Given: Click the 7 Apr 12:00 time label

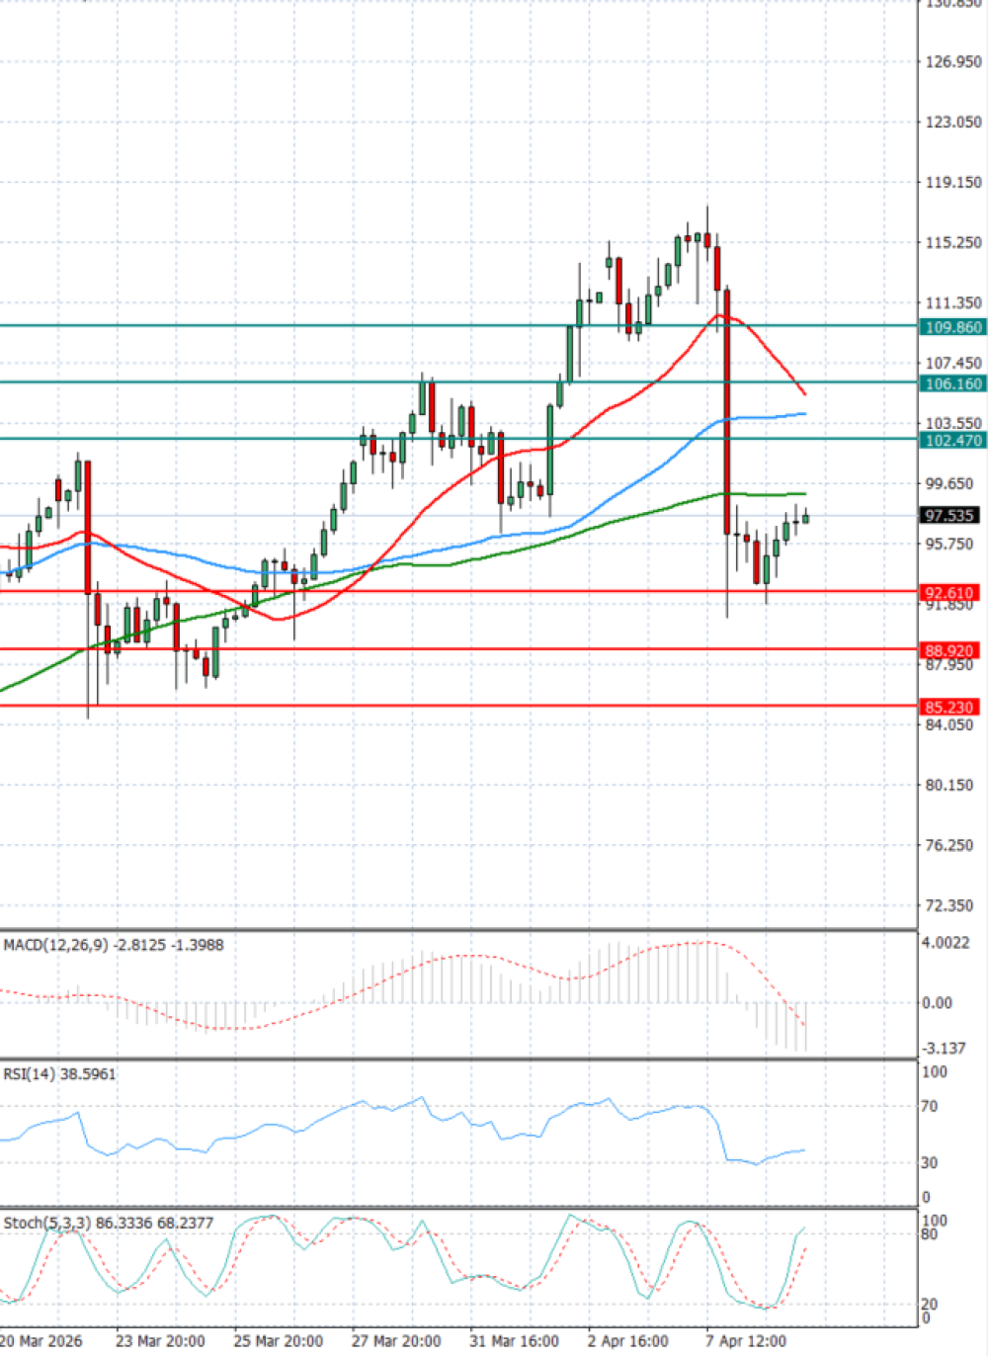Looking at the screenshot, I should click(x=746, y=1341).
